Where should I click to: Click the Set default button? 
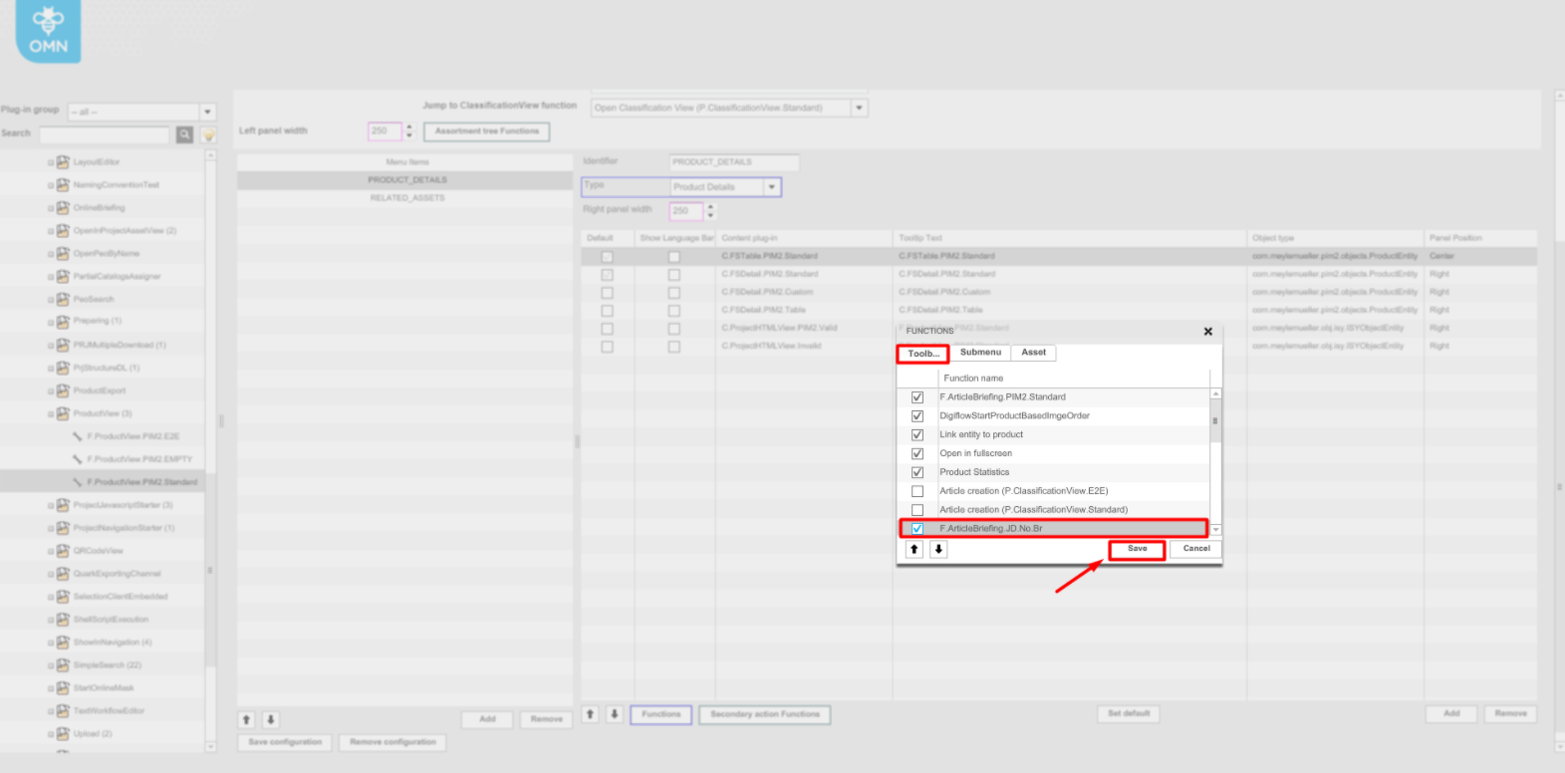coord(1129,714)
